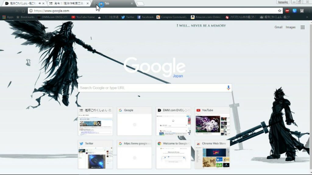Open the Apps shortcut in bookmarks bar
Viewport: 312px width, 175px height.
tap(8, 17)
